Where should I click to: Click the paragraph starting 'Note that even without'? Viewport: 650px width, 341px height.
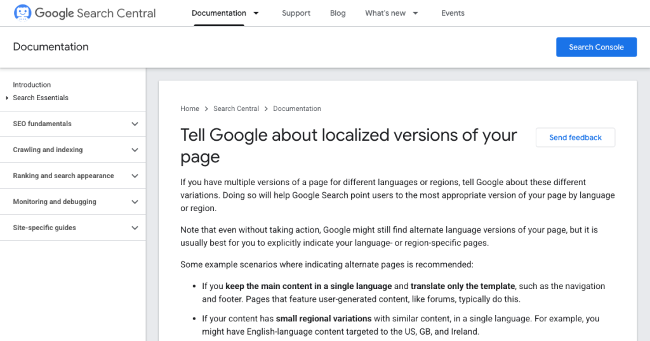pos(389,236)
